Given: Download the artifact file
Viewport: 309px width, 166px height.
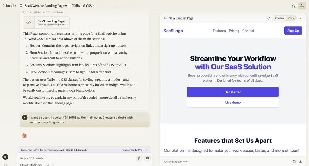Looking at the screenshot, I should [x=301, y=162].
